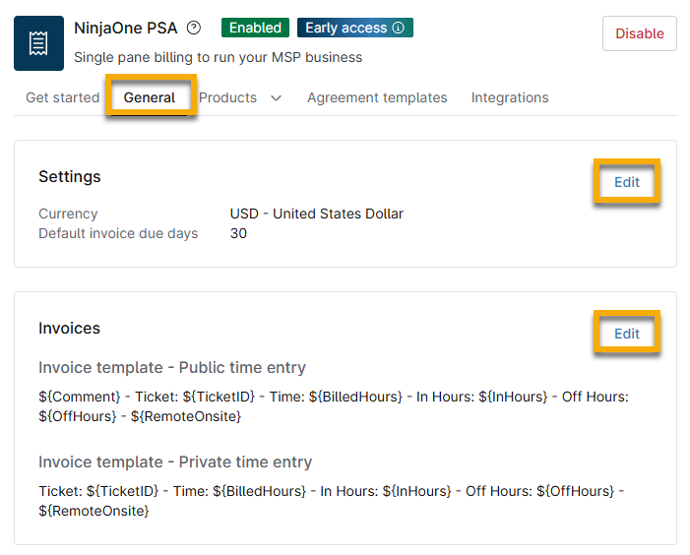
Task: Click the green Enabled status badge
Action: coord(255,29)
